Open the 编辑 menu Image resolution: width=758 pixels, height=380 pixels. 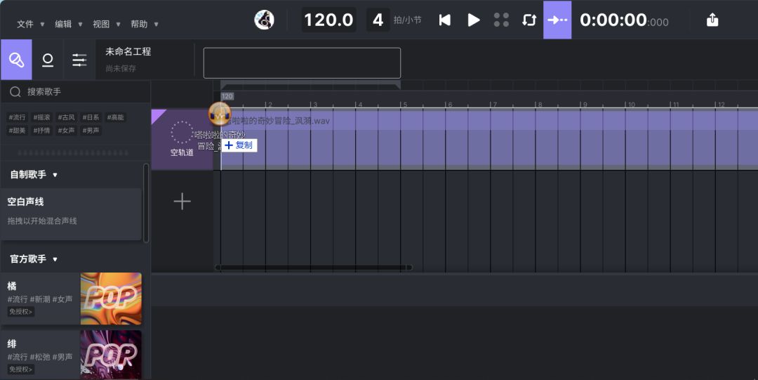coord(68,24)
